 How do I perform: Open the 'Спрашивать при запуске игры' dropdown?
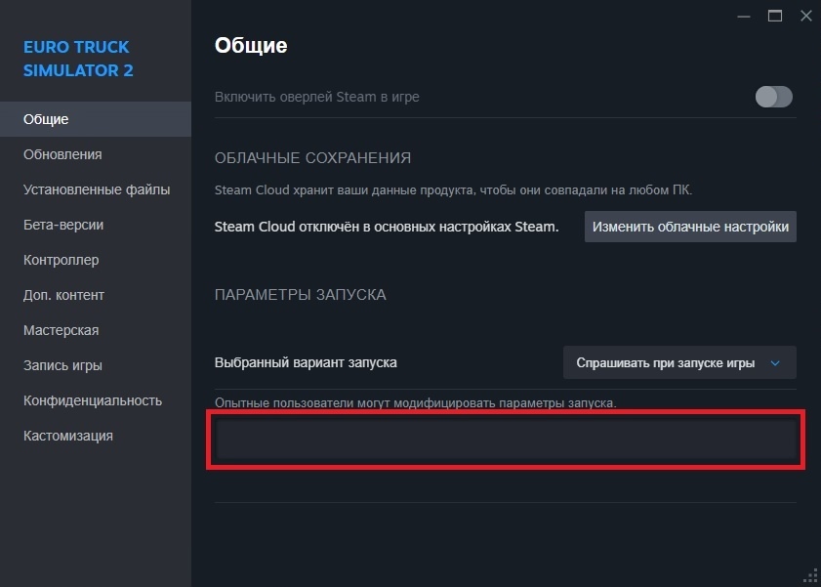(678, 362)
